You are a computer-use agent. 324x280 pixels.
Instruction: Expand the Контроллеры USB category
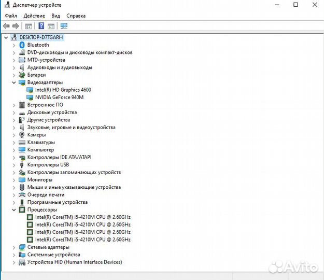14,165
